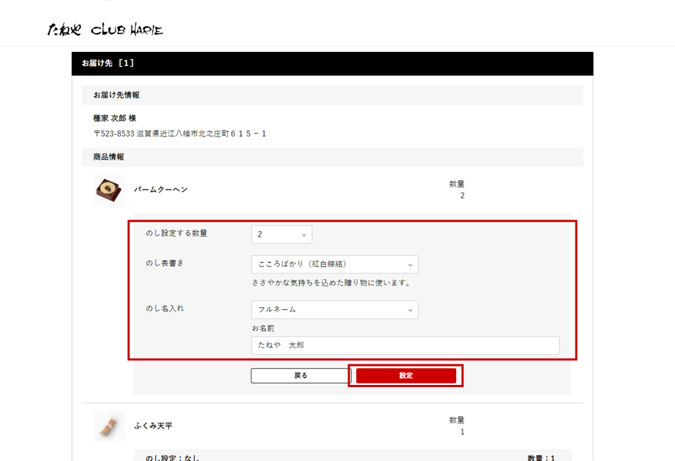Click the ささやかな気持ち description text
Screen dimensions: 675x461
tap(332, 283)
